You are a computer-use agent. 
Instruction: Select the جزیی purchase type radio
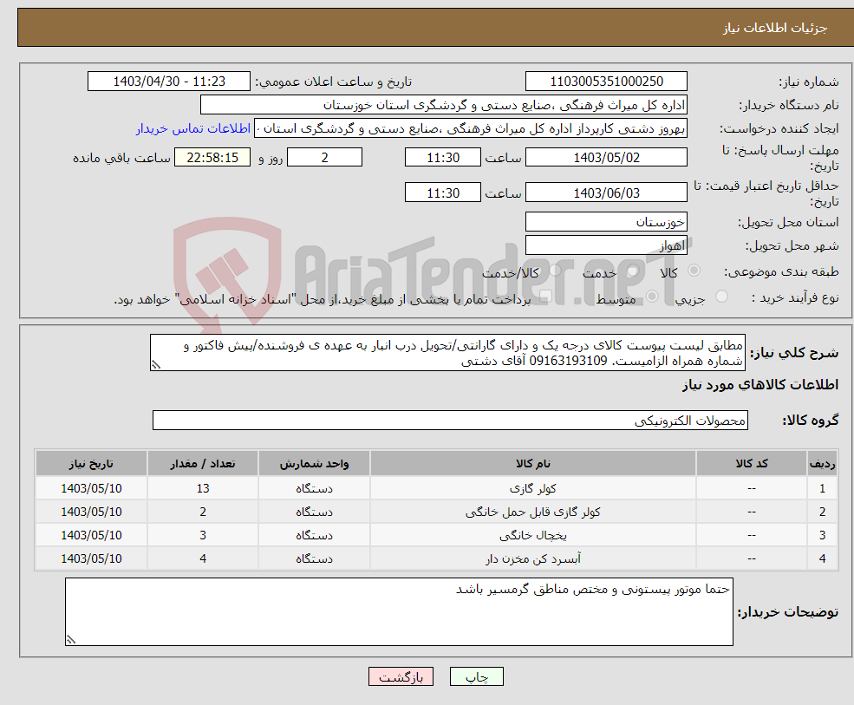pos(721,297)
